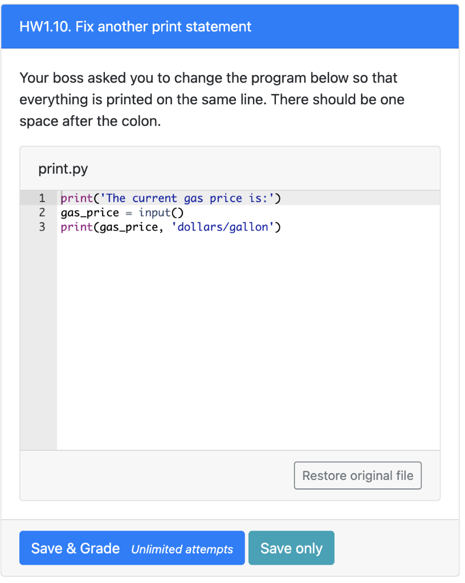Select the print.py file header

pos(63,169)
